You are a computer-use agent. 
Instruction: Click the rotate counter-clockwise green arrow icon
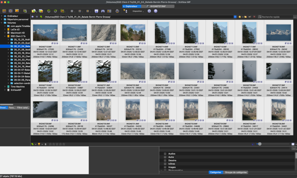pyautogui.click(x=49, y=11)
